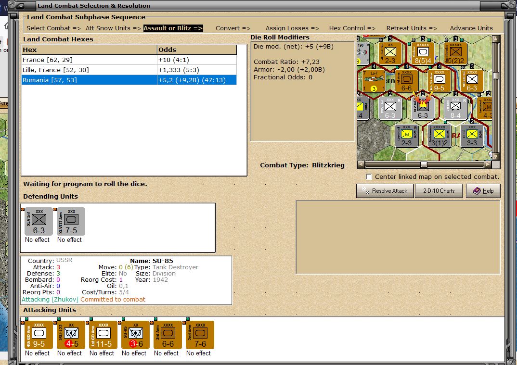Click the brown 4-3 mountain counter on map
Screen dimensions: 517x365
(x=485, y=108)
